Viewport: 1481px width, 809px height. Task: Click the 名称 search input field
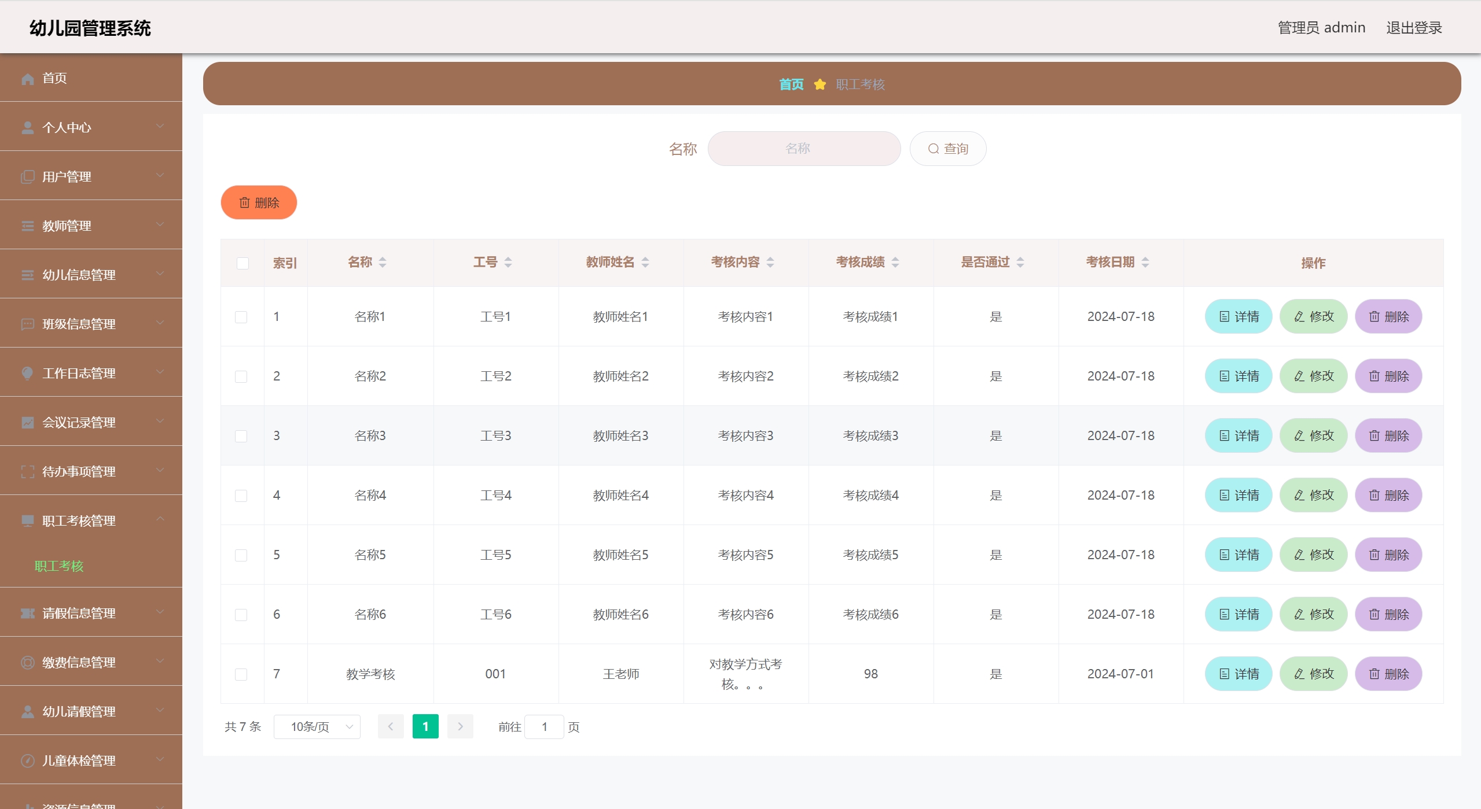pos(804,149)
